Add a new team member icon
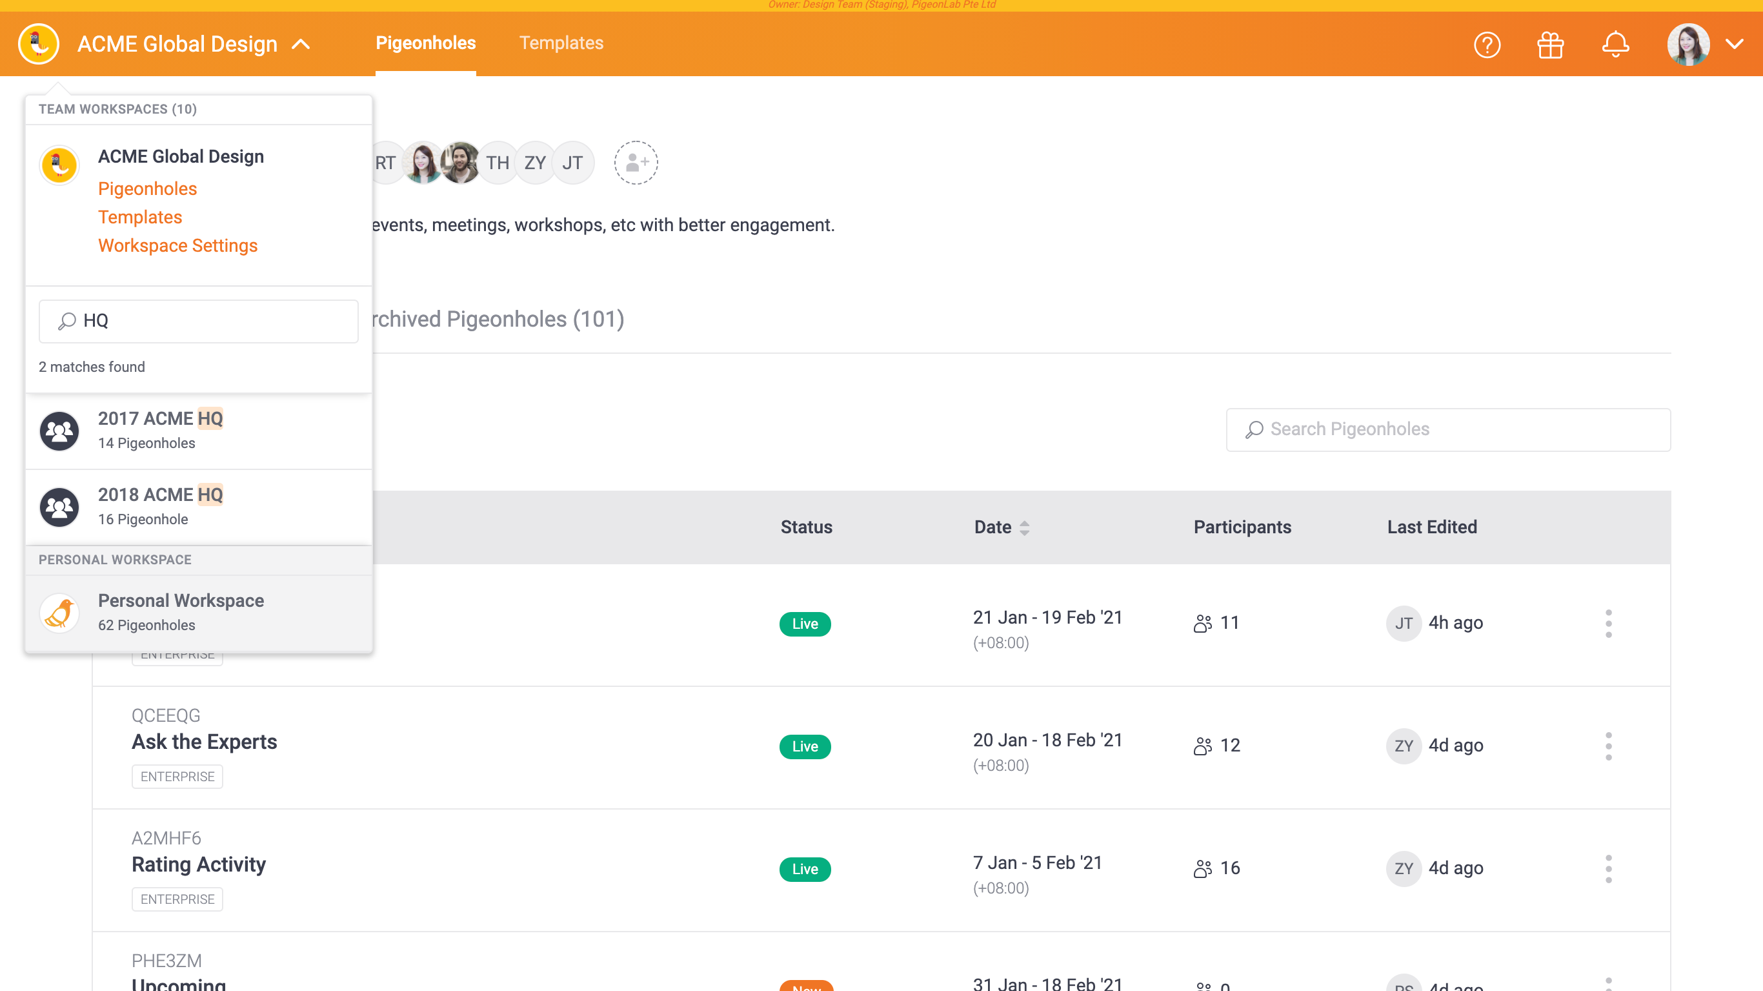The height and width of the screenshot is (991, 1763). click(x=636, y=163)
